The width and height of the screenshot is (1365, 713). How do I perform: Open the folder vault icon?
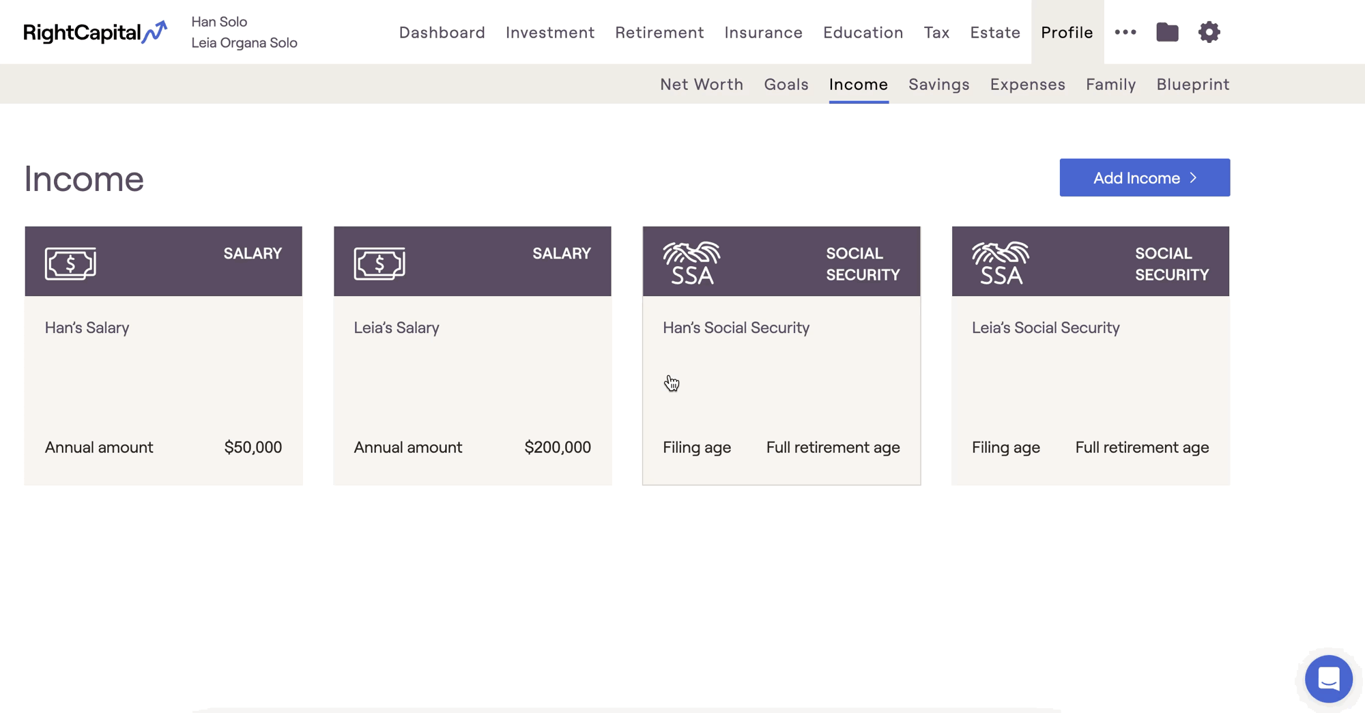1167,32
